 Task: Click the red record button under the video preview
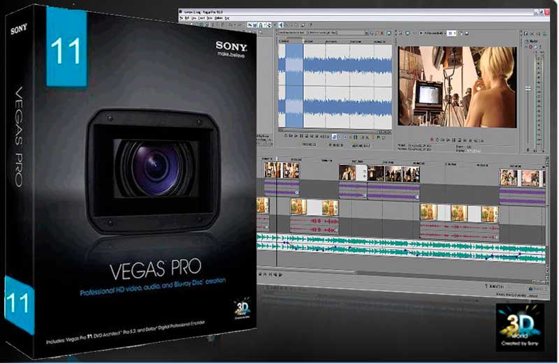pyautogui.click(x=432, y=140)
